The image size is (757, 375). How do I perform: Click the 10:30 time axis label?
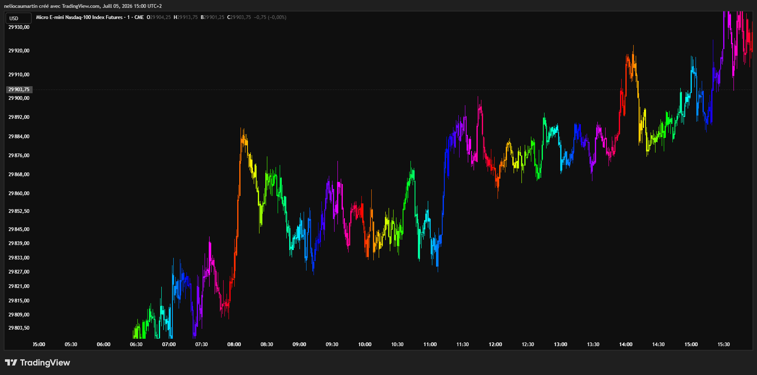397,344
